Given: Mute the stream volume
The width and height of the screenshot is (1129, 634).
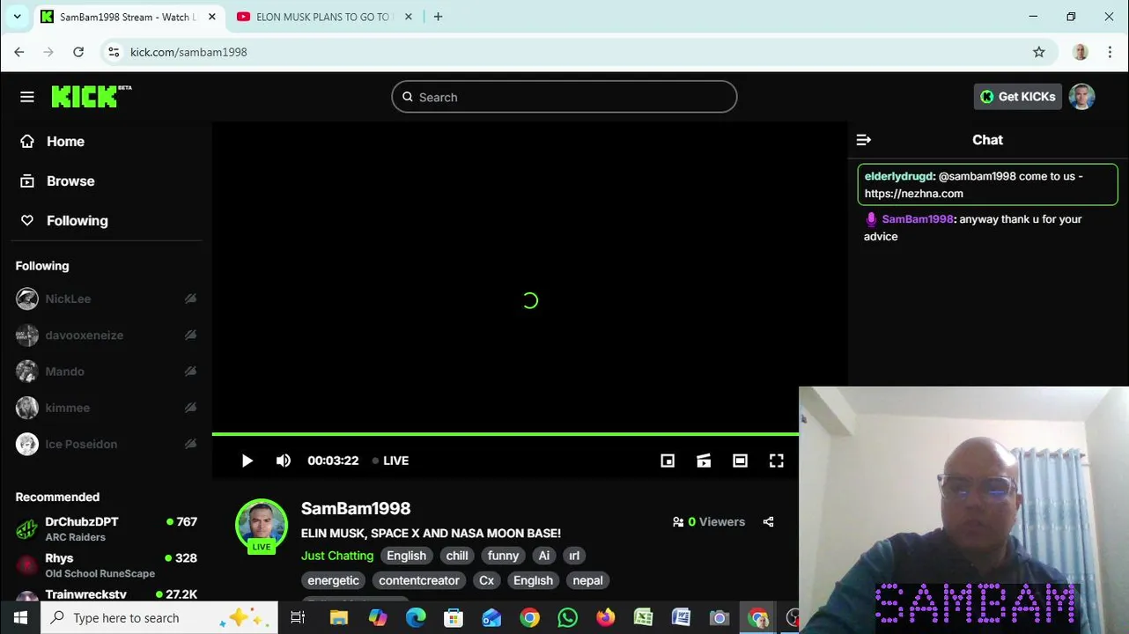Looking at the screenshot, I should point(284,461).
